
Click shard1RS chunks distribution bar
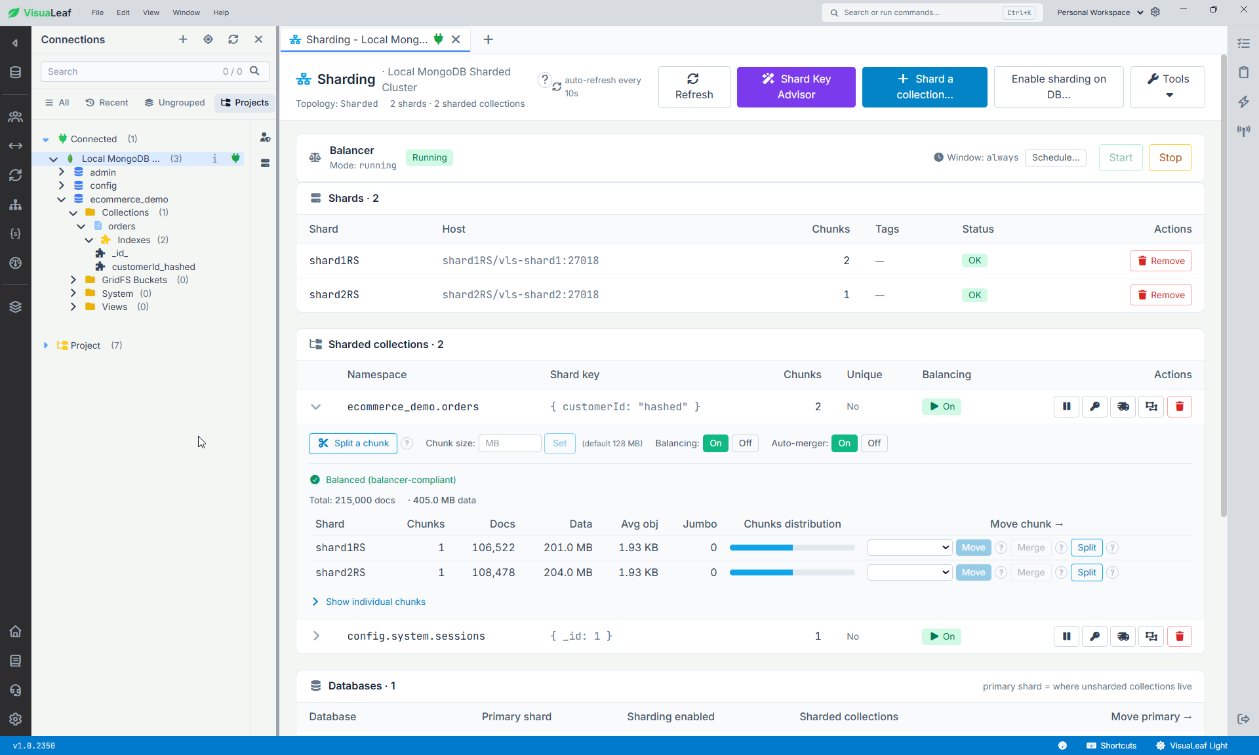[792, 547]
